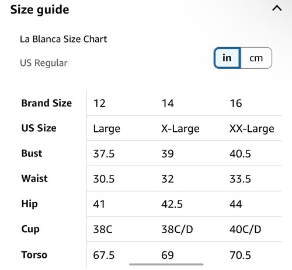Viewport: 292px width, 270px height.
Task: Click the Torso row label
Action: click(x=34, y=255)
